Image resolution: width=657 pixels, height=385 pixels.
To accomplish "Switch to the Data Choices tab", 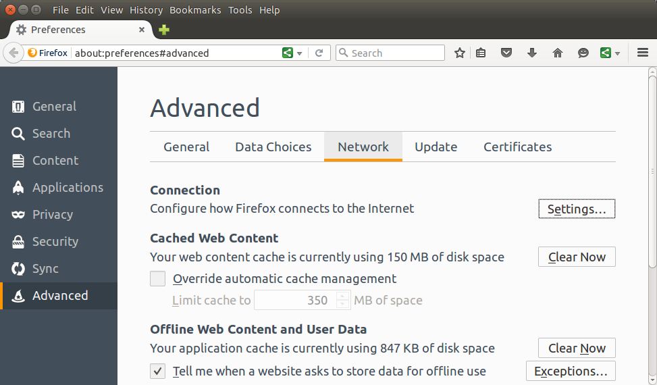I will (x=273, y=147).
